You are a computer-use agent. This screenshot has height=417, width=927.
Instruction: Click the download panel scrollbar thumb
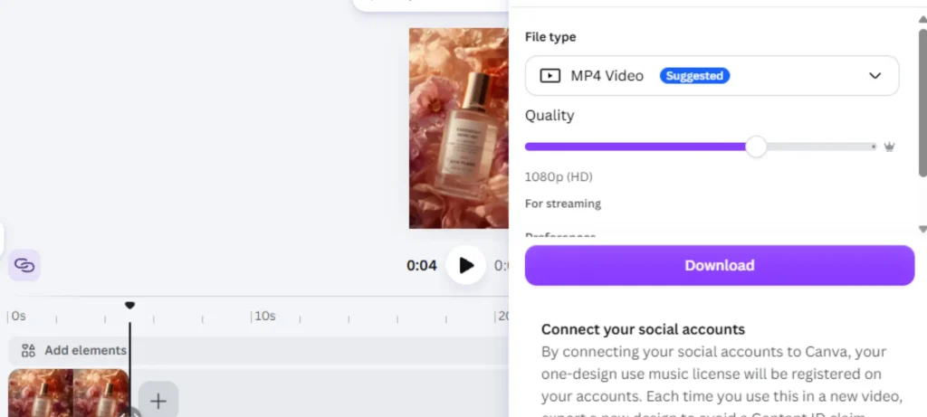(922, 102)
